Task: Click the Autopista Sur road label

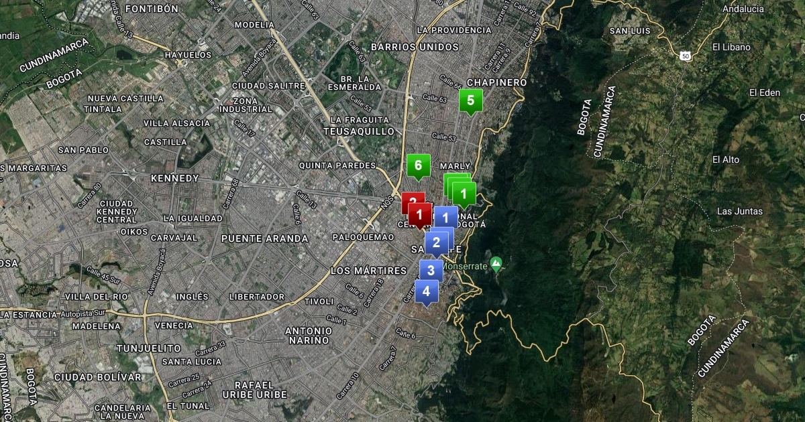Action: coord(84,313)
